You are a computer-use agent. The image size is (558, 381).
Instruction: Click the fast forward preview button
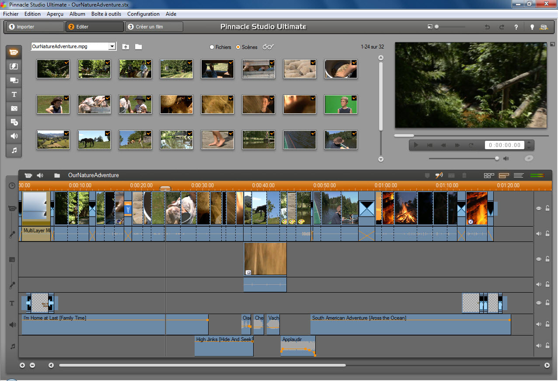pyautogui.click(x=457, y=145)
